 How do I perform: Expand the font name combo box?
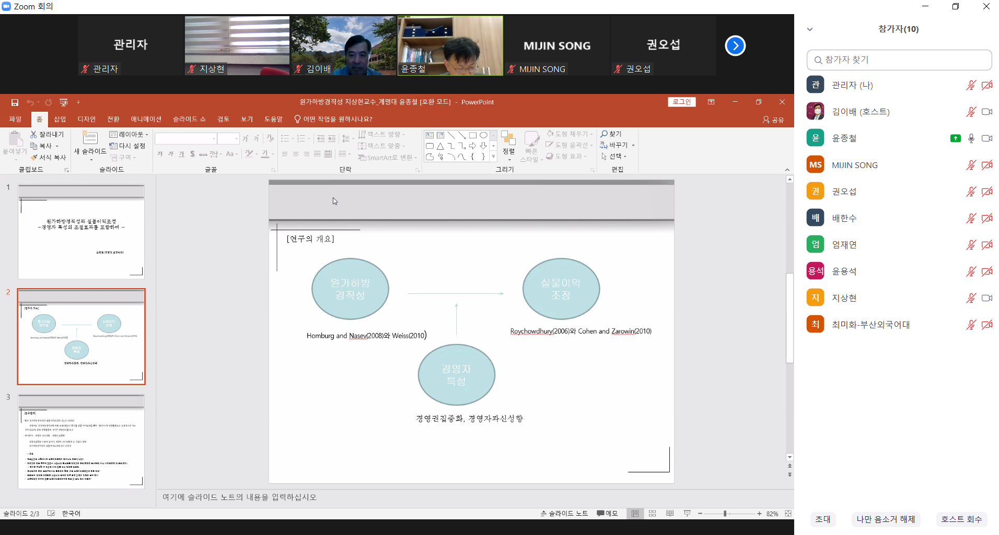214,138
